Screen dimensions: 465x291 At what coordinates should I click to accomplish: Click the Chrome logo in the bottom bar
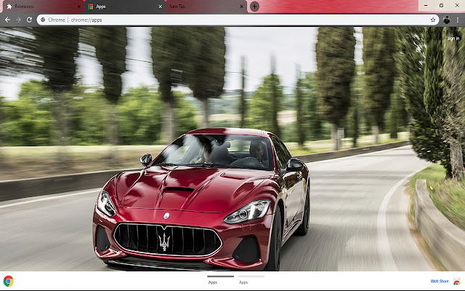coord(8,281)
